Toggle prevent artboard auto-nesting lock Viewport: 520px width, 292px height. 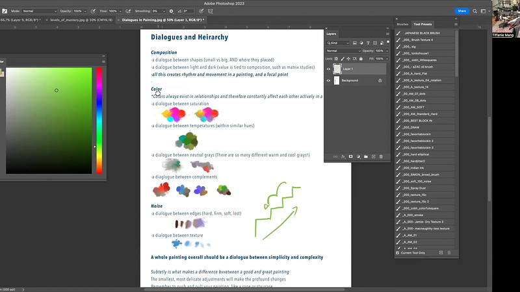[x=354, y=58]
